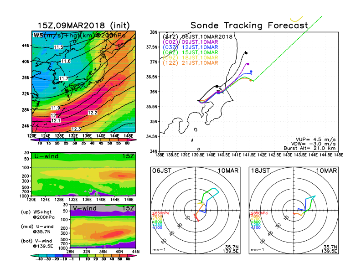Click the '06JST' hodograph title
The width and height of the screenshot is (361, 279).
162,170
